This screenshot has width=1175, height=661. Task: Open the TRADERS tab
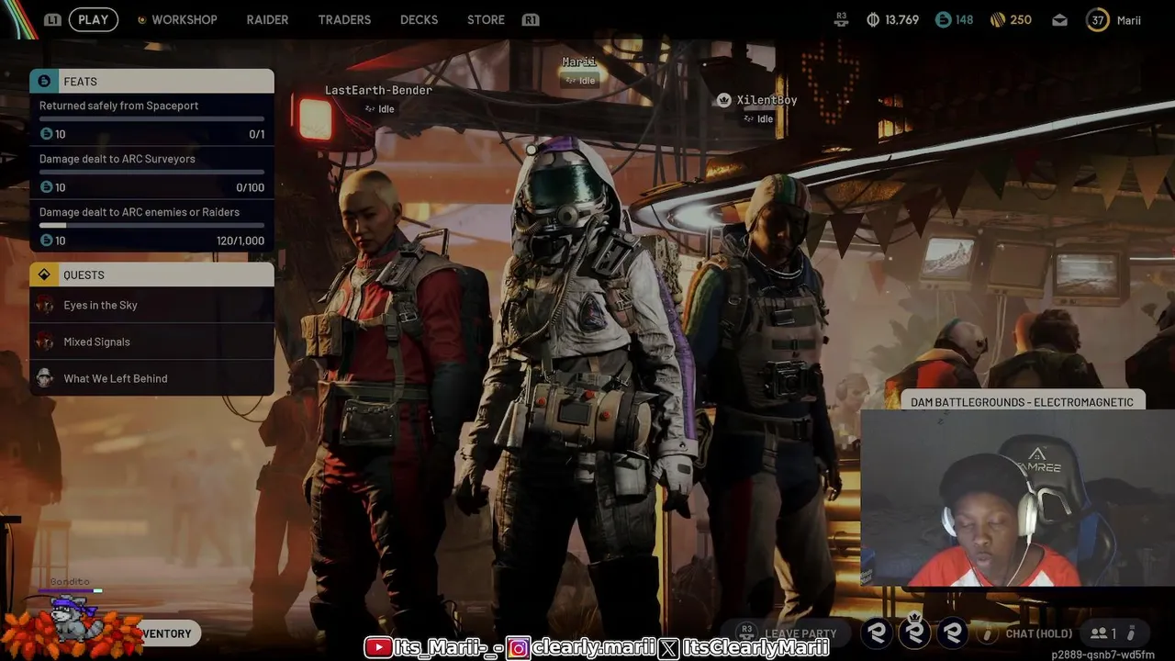[x=344, y=19]
